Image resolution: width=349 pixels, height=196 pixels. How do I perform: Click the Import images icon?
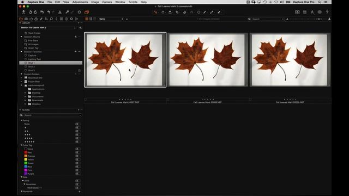pyautogui.click(x=23, y=12)
